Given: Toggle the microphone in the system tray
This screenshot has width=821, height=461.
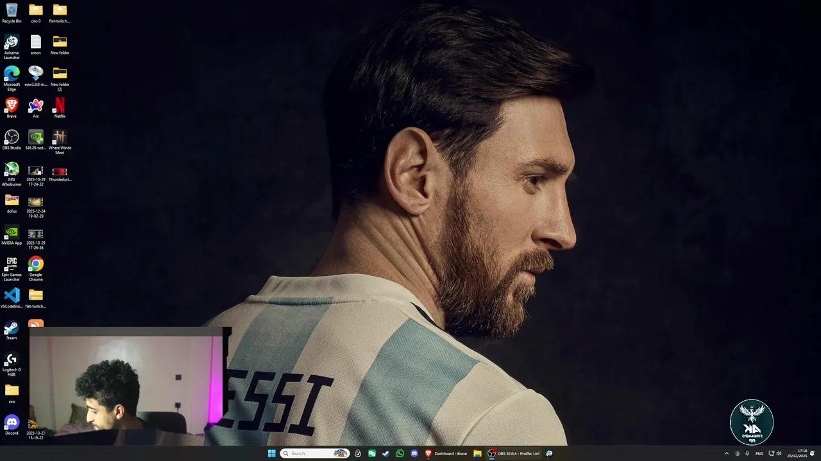Looking at the screenshot, I should tap(747, 453).
